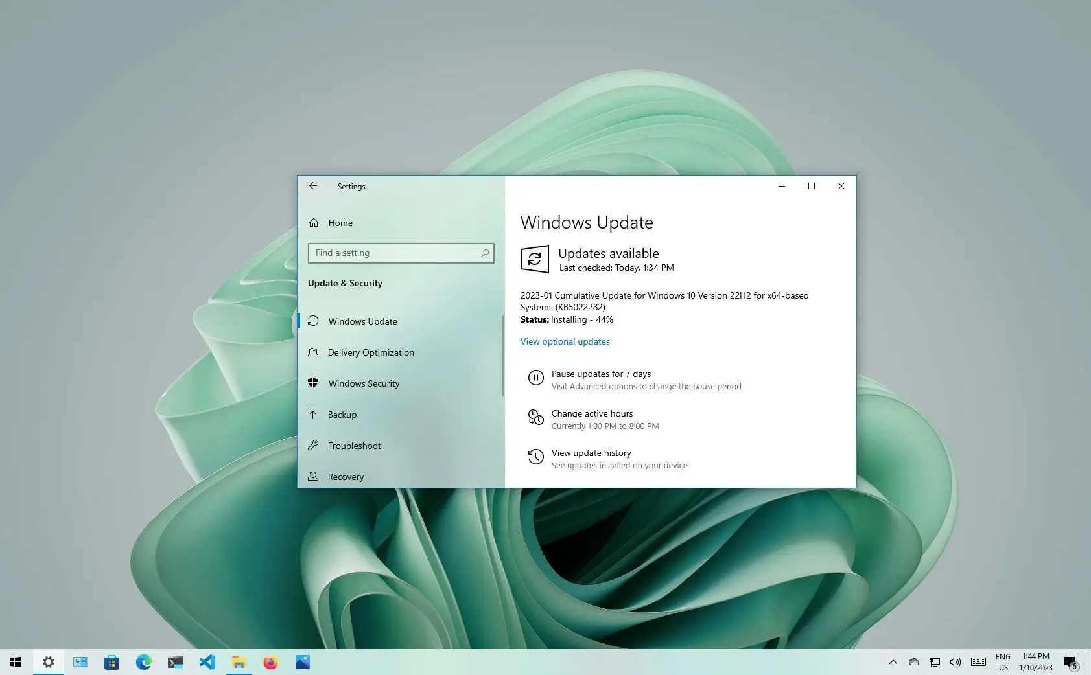Click the Recovery icon in the sidebar
The width and height of the screenshot is (1091, 675).
click(314, 476)
